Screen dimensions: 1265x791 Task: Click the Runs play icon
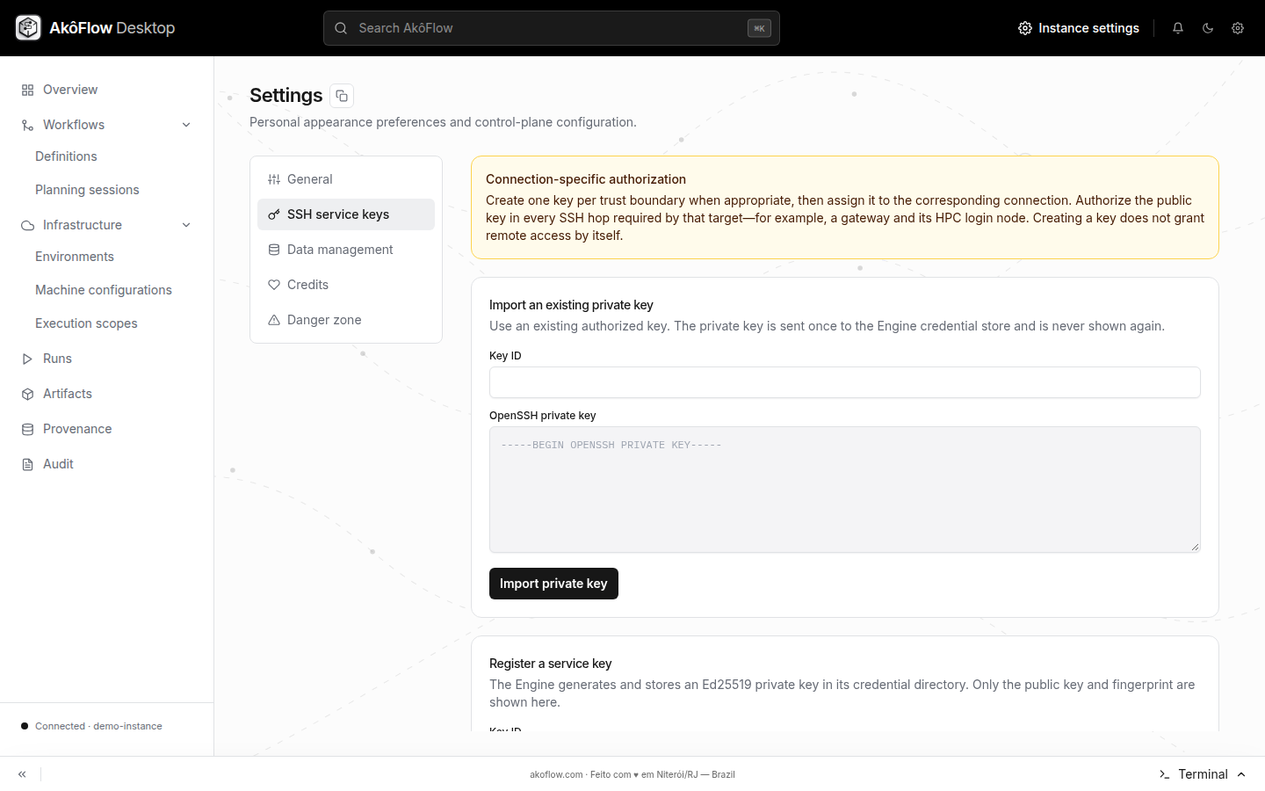coord(28,359)
